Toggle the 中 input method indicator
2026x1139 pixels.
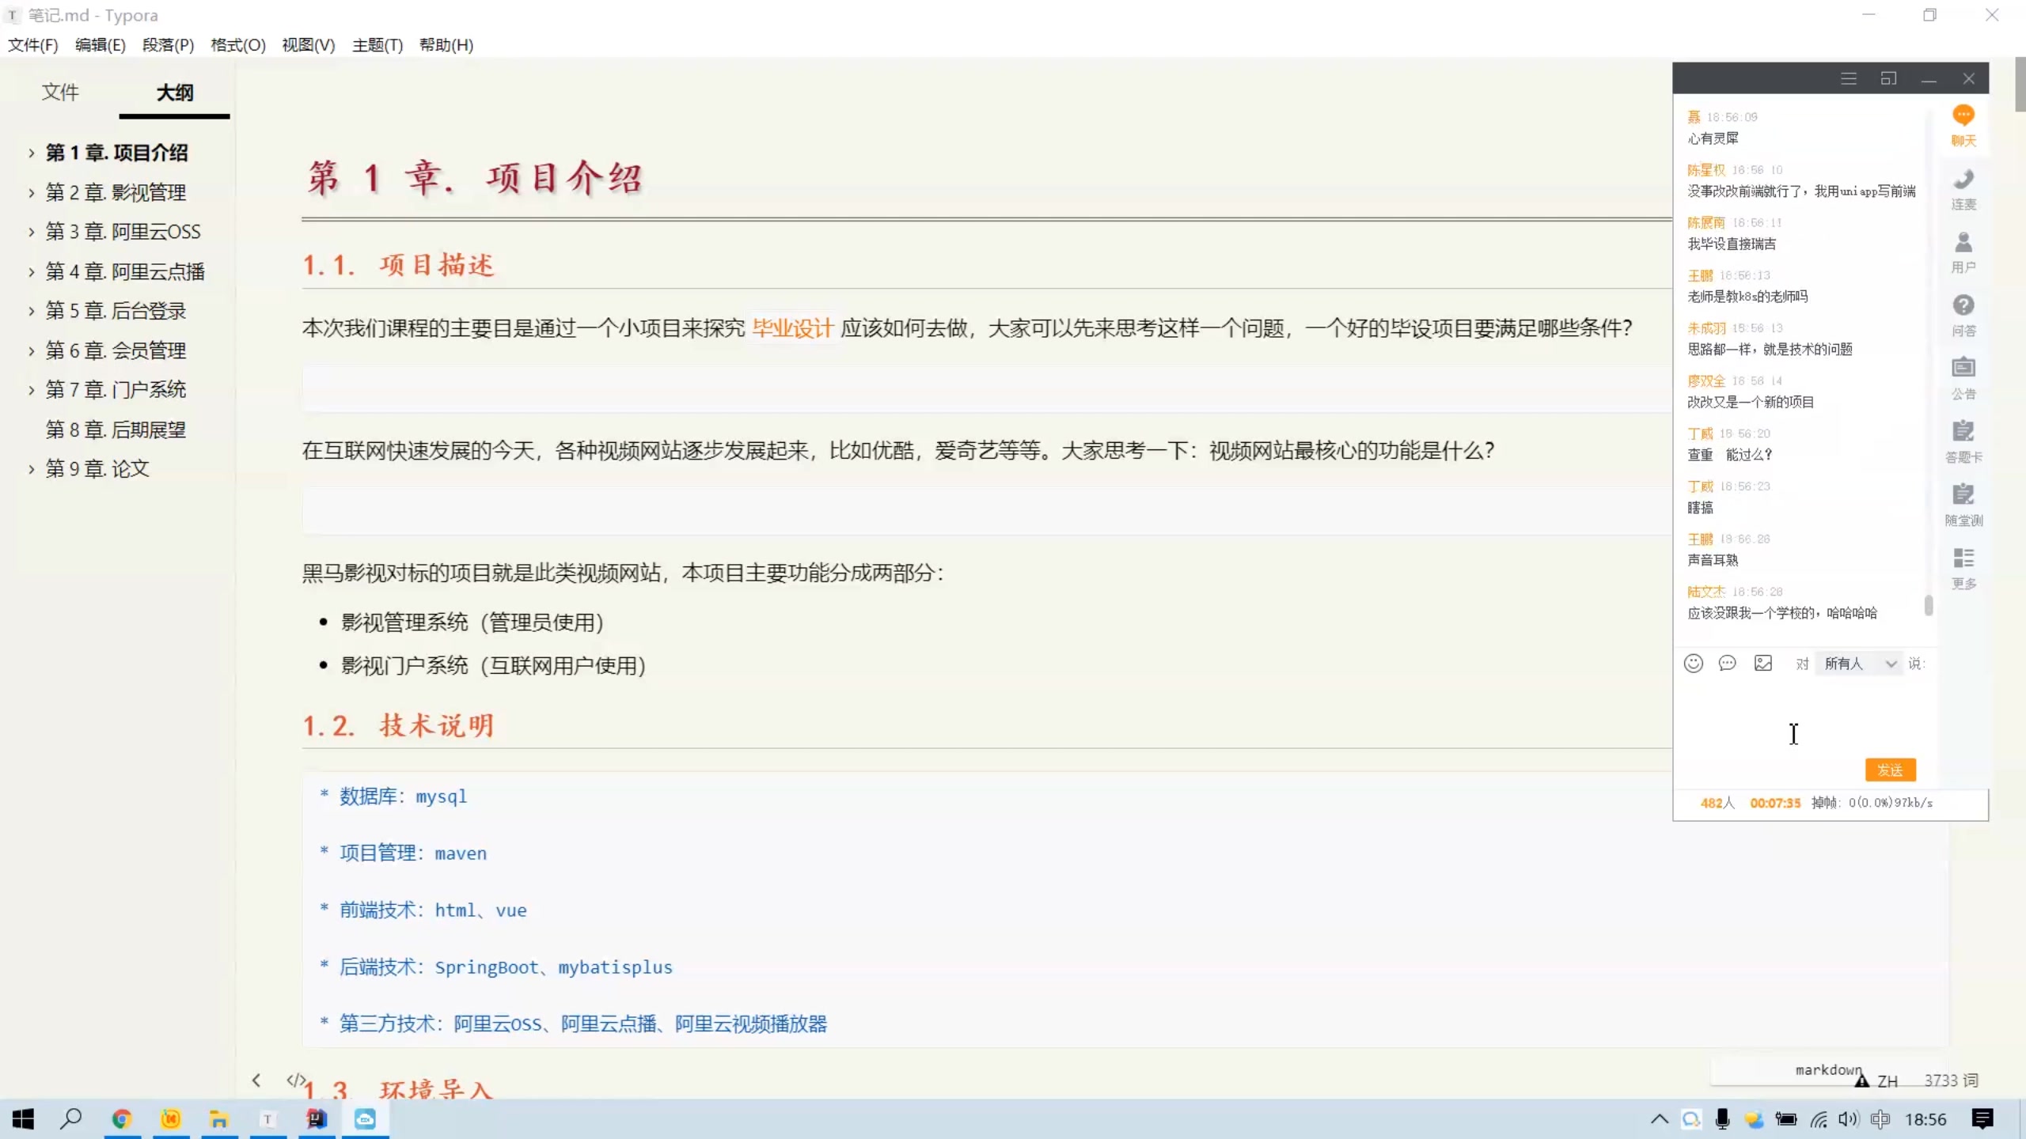pos(1880,1118)
